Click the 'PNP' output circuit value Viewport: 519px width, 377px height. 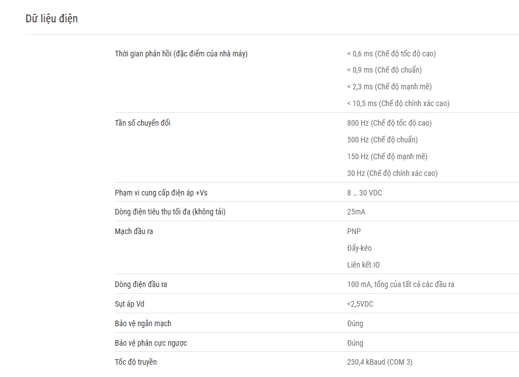click(354, 231)
